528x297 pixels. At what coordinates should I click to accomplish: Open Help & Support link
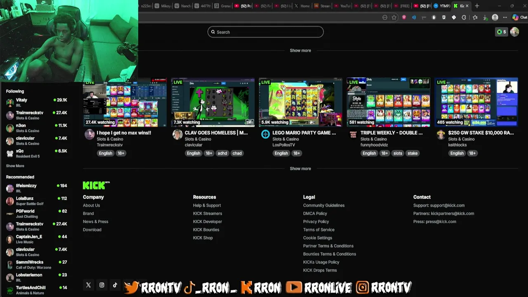[x=207, y=205]
